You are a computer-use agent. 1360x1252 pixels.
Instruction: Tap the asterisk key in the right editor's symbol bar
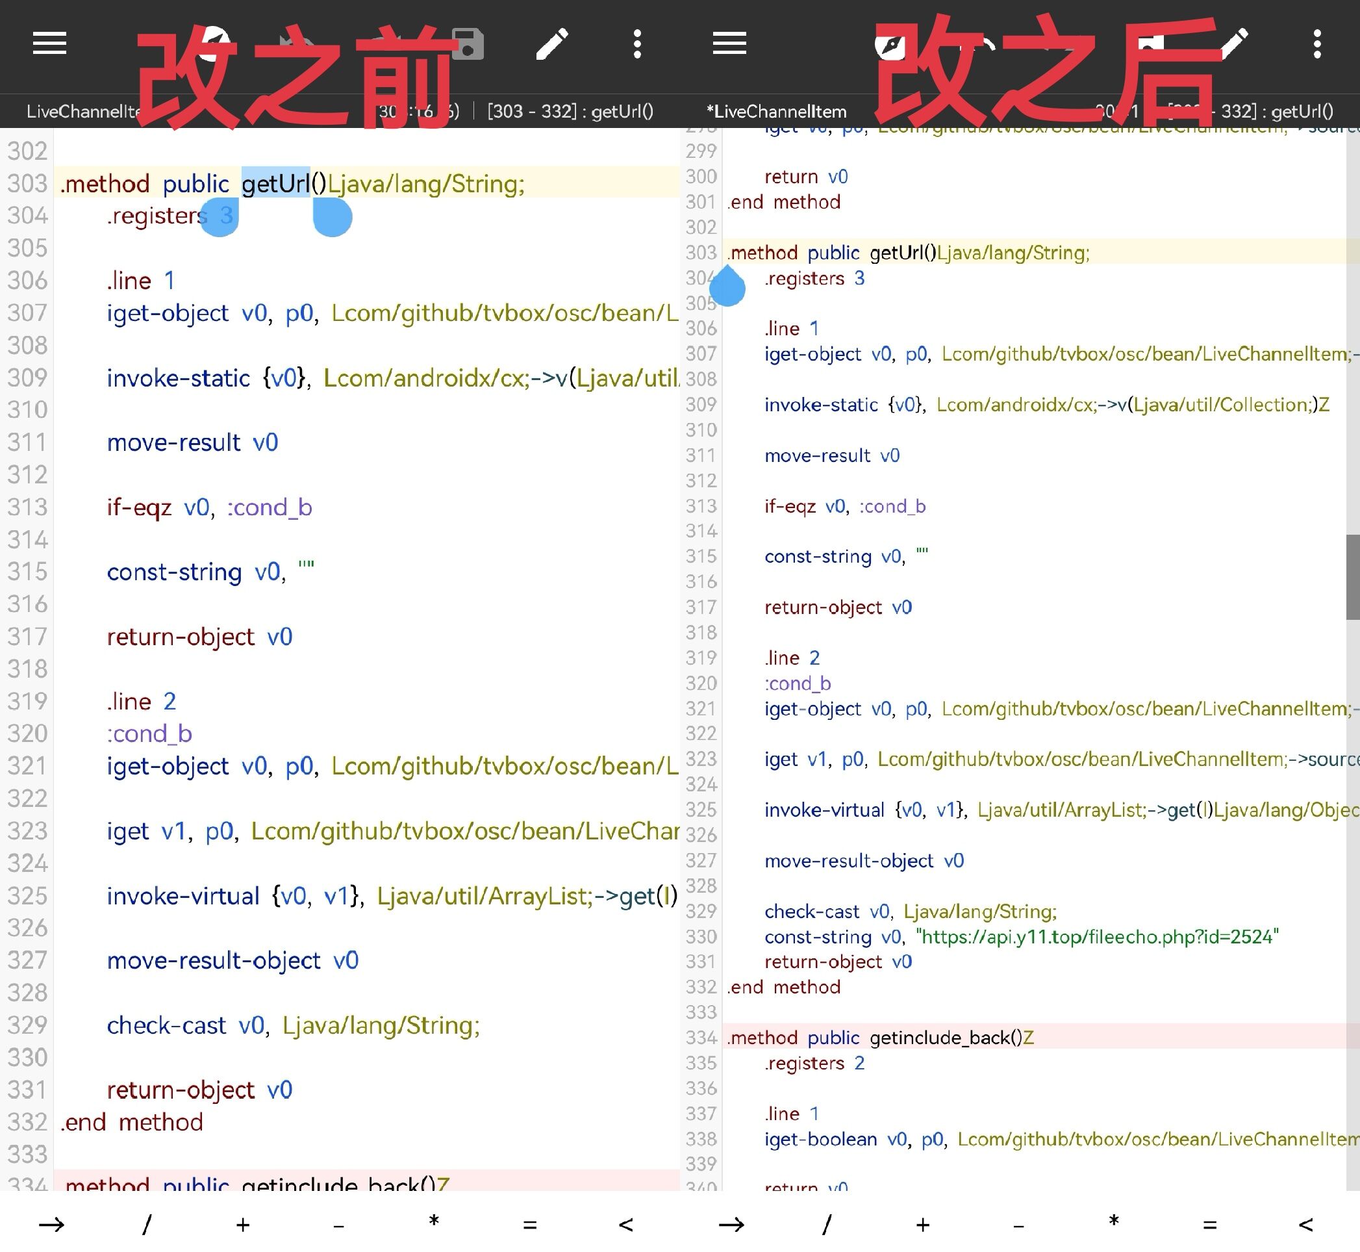click(1114, 1221)
